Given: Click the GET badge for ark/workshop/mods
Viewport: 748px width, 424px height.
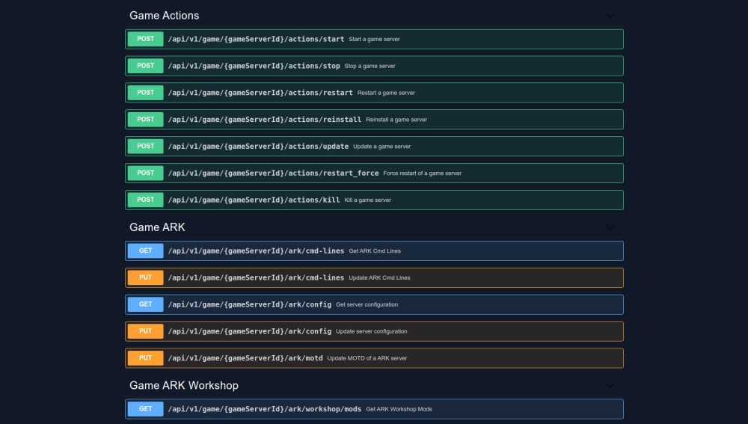Looking at the screenshot, I should pos(145,409).
